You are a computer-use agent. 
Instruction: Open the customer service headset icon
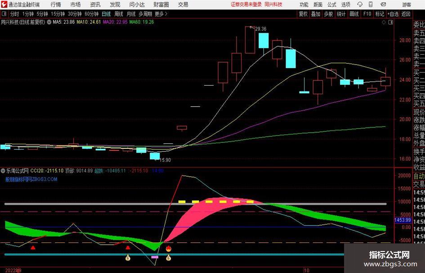point(360,4)
